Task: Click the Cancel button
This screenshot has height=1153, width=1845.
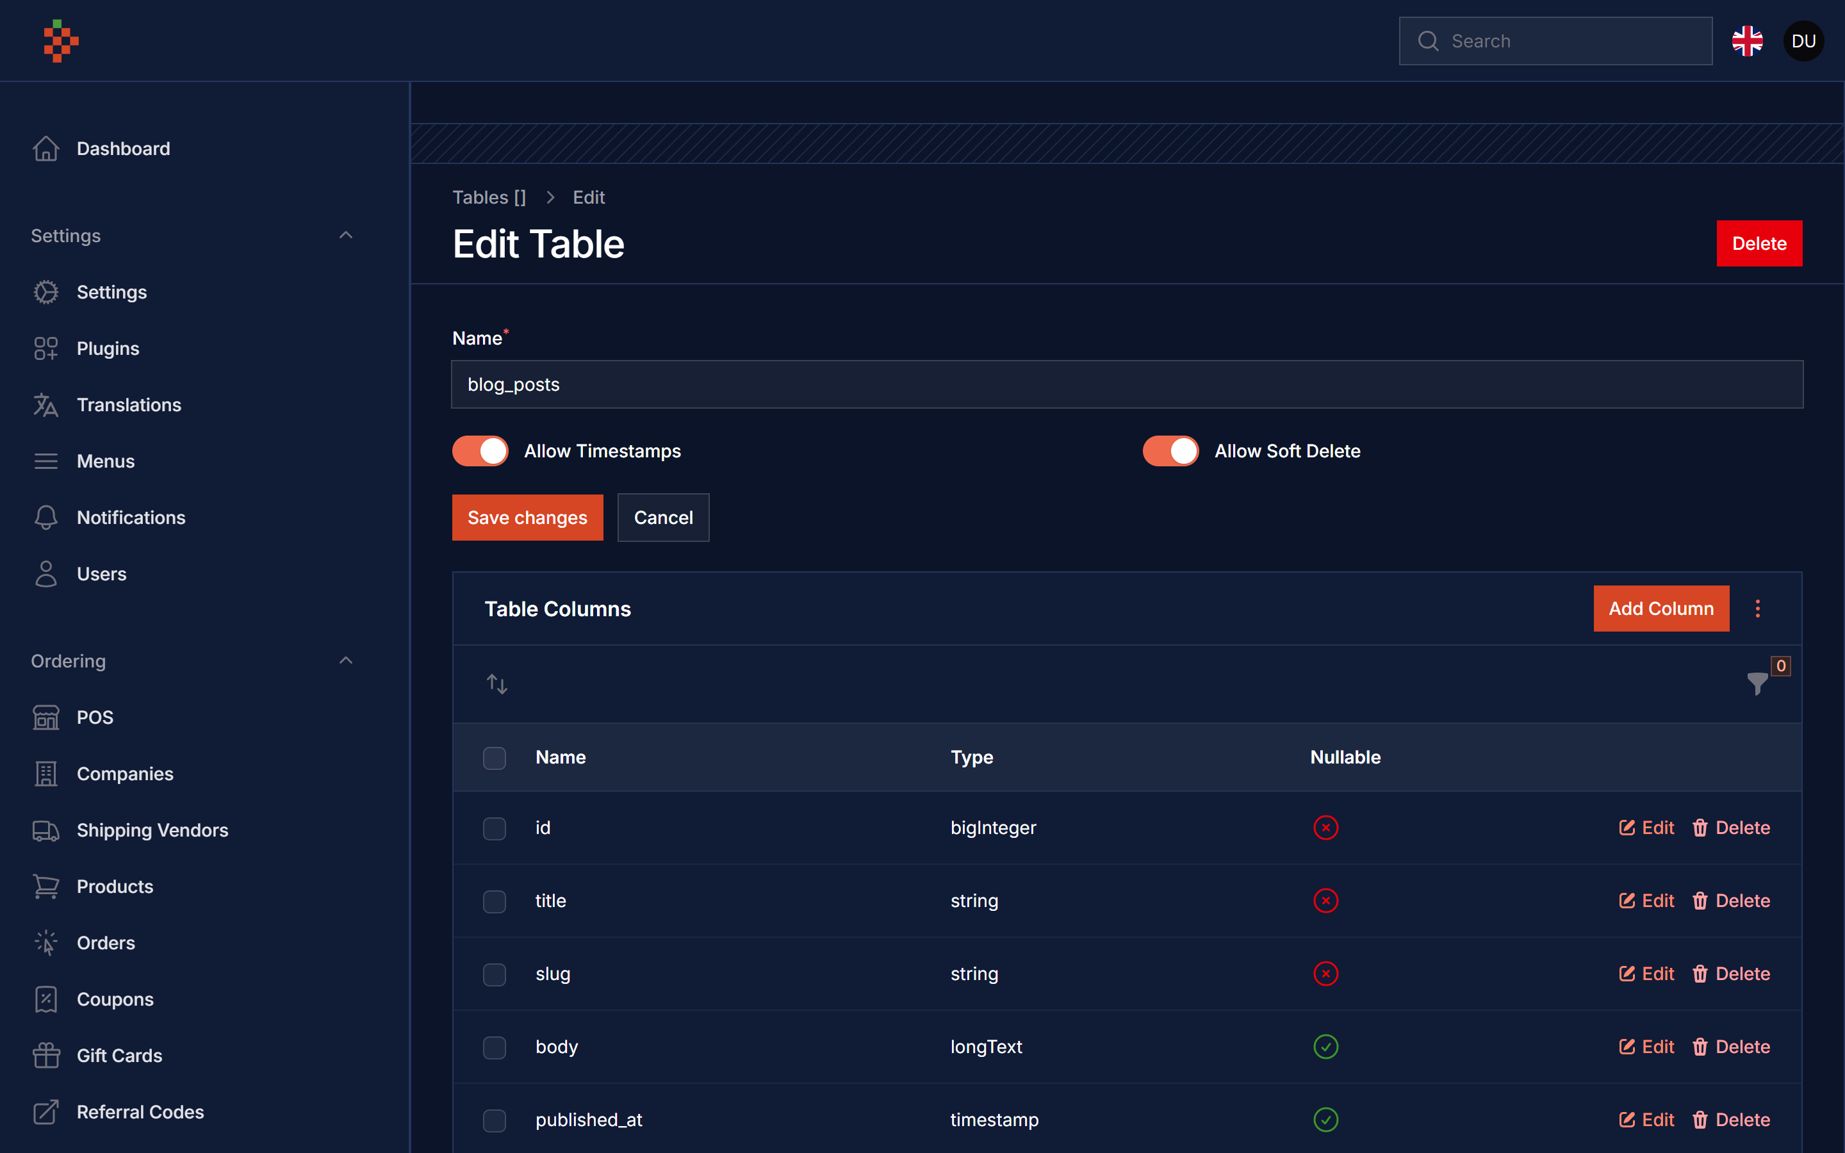Action: click(663, 518)
